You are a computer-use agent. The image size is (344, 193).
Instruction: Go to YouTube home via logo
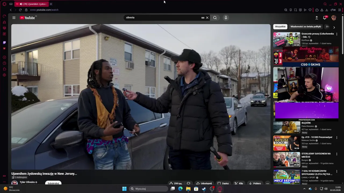28,18
